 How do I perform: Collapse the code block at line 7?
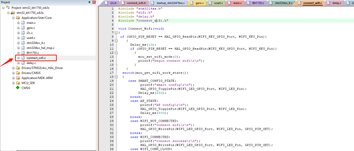[116, 33]
